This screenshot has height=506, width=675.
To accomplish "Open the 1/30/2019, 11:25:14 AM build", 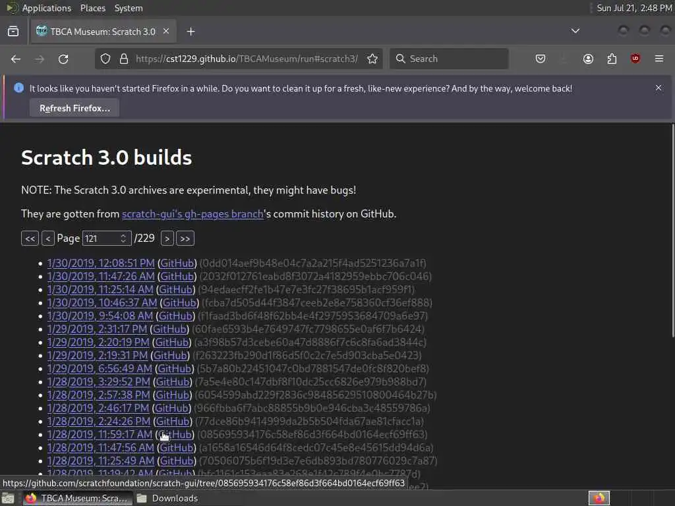I will [x=100, y=290].
